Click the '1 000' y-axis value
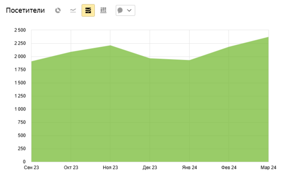 tap(20, 109)
